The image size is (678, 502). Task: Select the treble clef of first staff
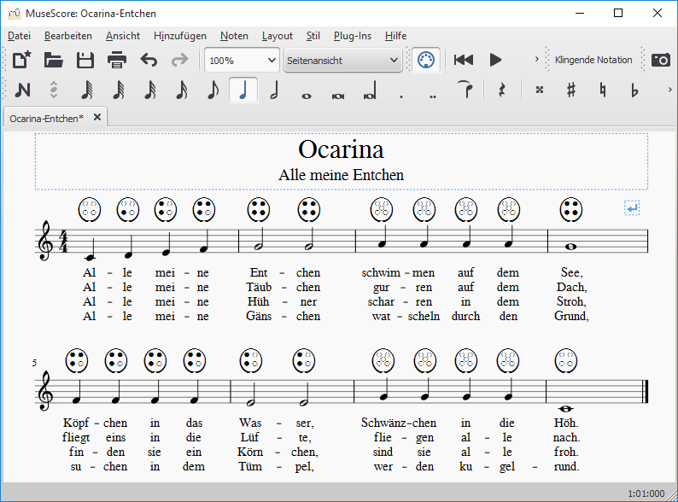click(x=45, y=241)
